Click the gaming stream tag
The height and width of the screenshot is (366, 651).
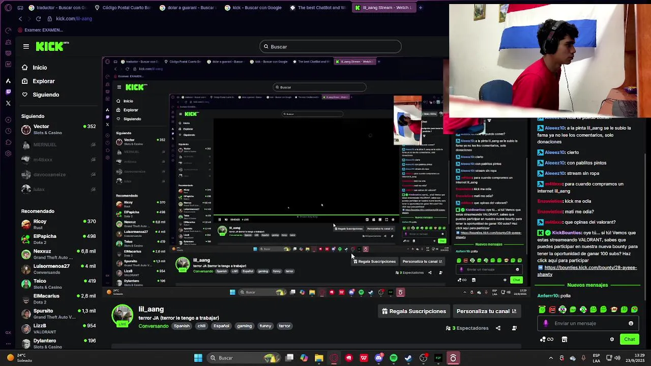pos(244,326)
